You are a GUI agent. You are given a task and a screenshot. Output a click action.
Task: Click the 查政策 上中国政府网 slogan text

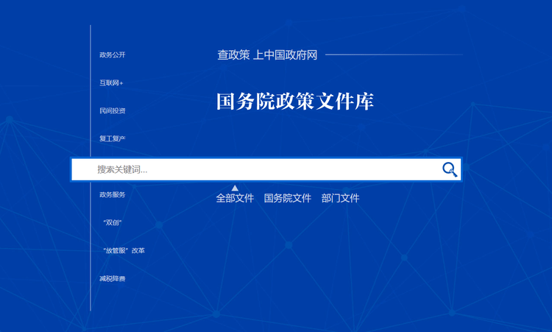[x=267, y=55]
